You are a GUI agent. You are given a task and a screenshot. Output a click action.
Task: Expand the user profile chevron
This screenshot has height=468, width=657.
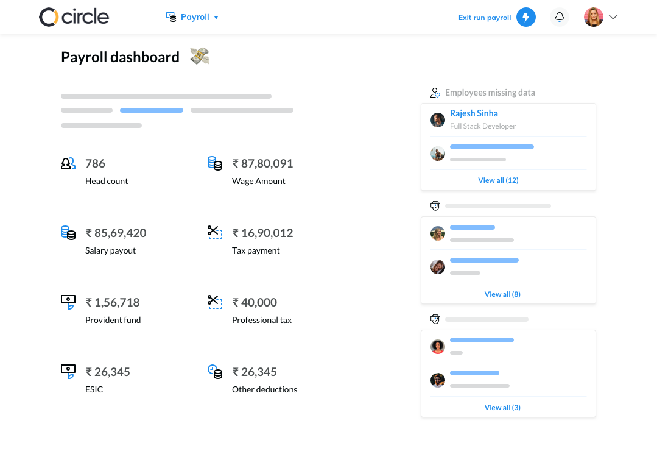click(x=613, y=17)
